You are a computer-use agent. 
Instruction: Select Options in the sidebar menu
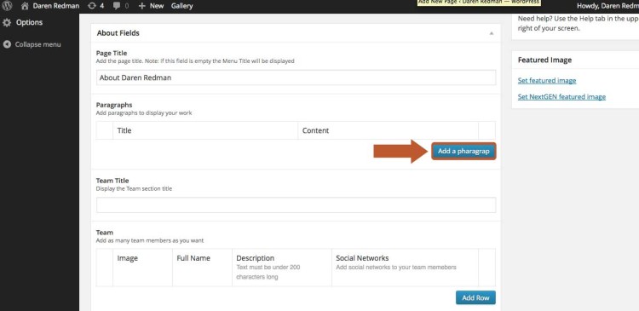29,22
